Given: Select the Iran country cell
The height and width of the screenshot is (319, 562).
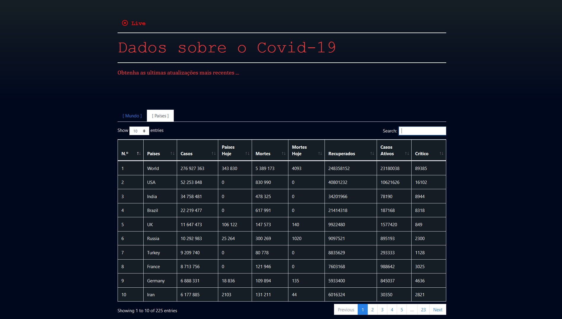Looking at the screenshot, I should 160,294.
